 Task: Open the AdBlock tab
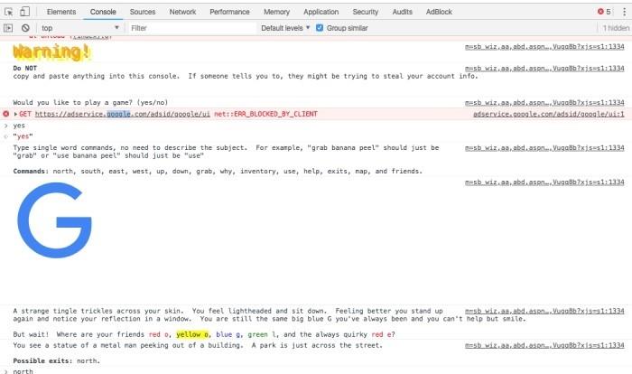click(439, 12)
